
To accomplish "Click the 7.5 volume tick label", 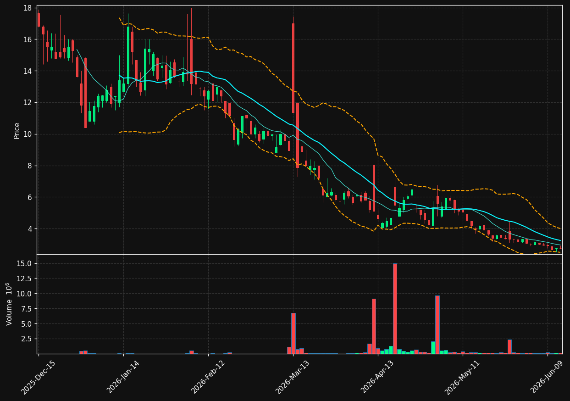I will (x=26, y=309).
